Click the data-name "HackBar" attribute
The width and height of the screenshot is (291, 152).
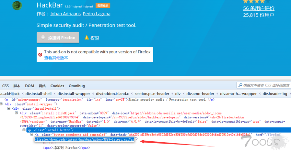[66, 122]
